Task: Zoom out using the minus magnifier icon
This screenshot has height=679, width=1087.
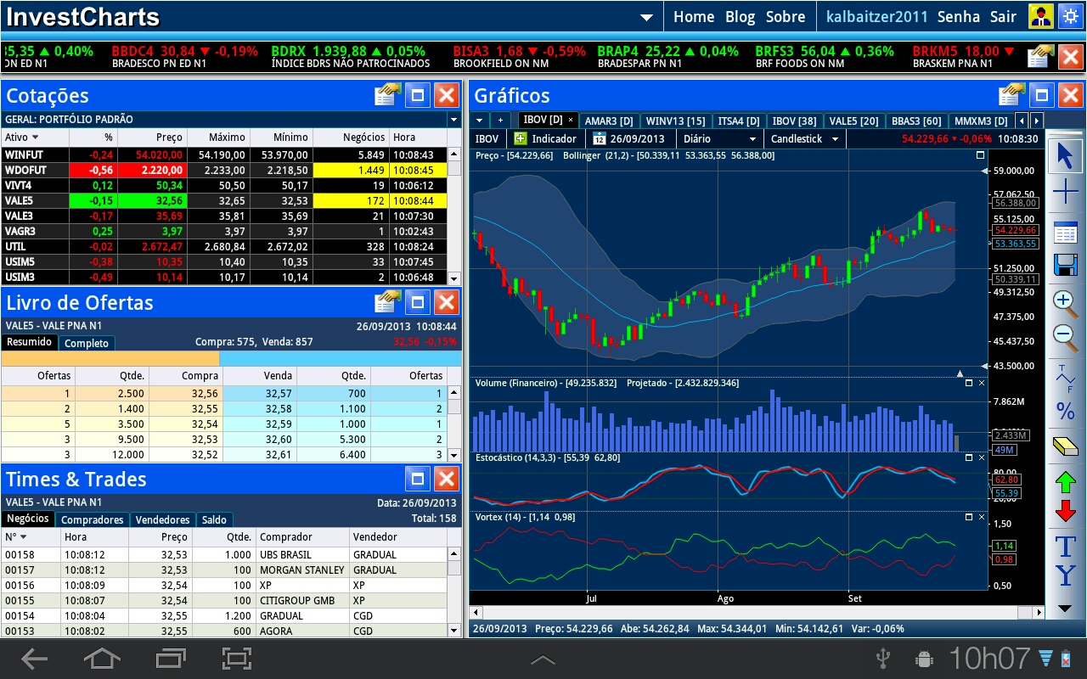Action: (1066, 335)
